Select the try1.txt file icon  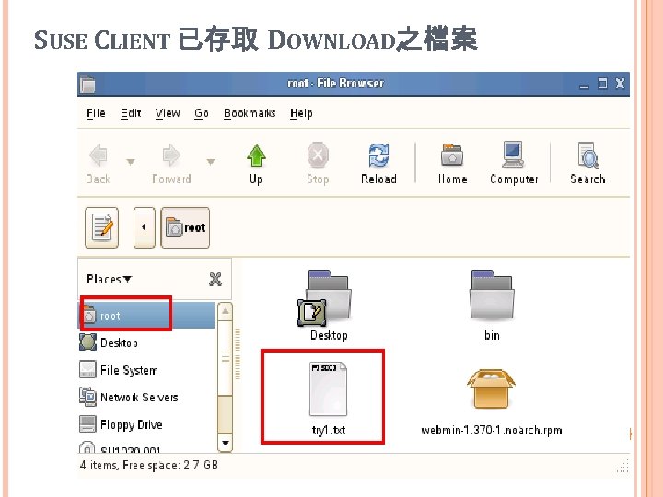pos(328,388)
